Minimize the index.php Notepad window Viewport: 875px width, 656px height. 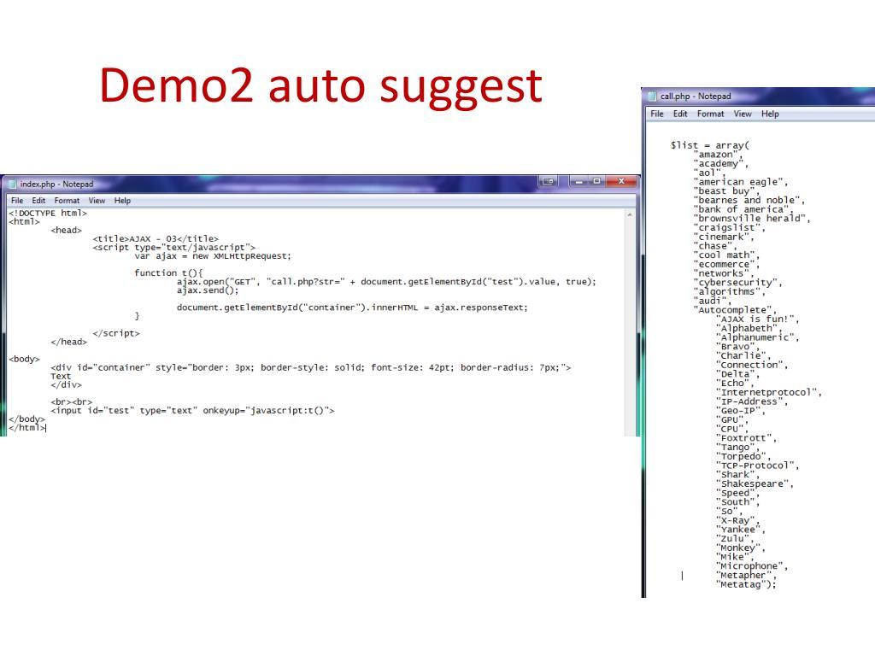coord(579,181)
